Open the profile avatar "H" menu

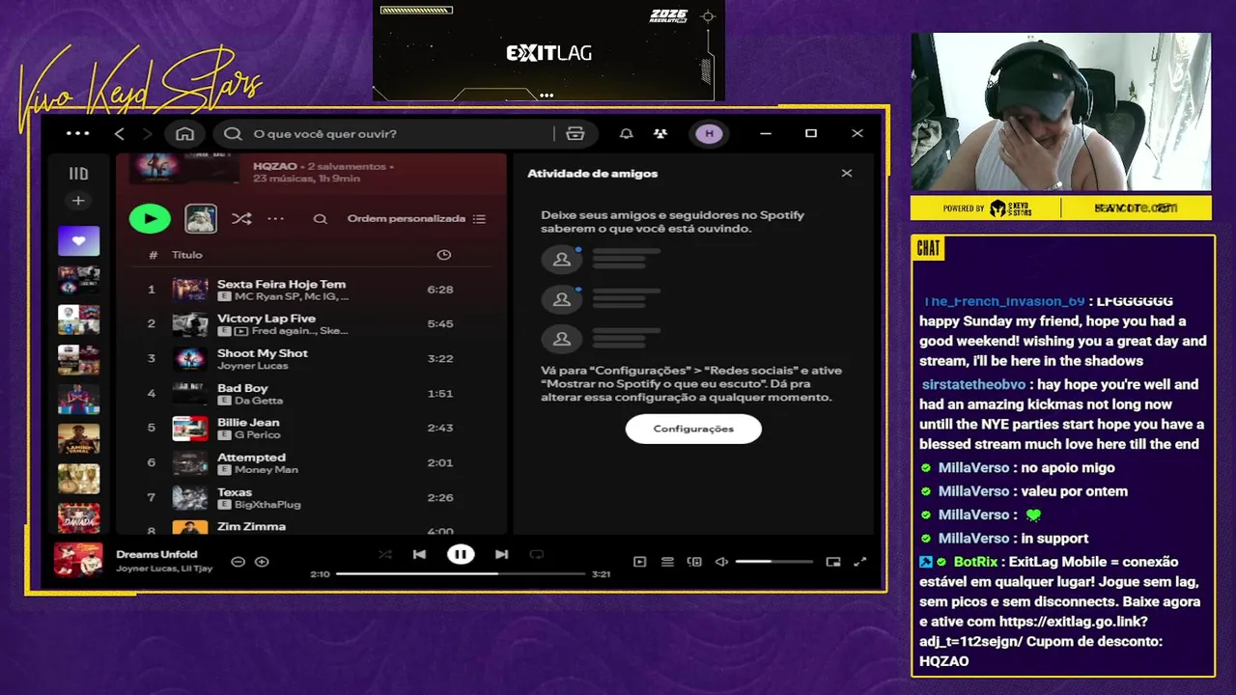pos(710,133)
